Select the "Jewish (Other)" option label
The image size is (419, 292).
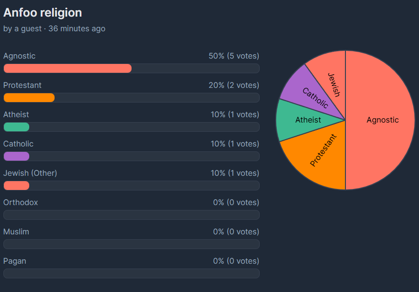coord(30,173)
